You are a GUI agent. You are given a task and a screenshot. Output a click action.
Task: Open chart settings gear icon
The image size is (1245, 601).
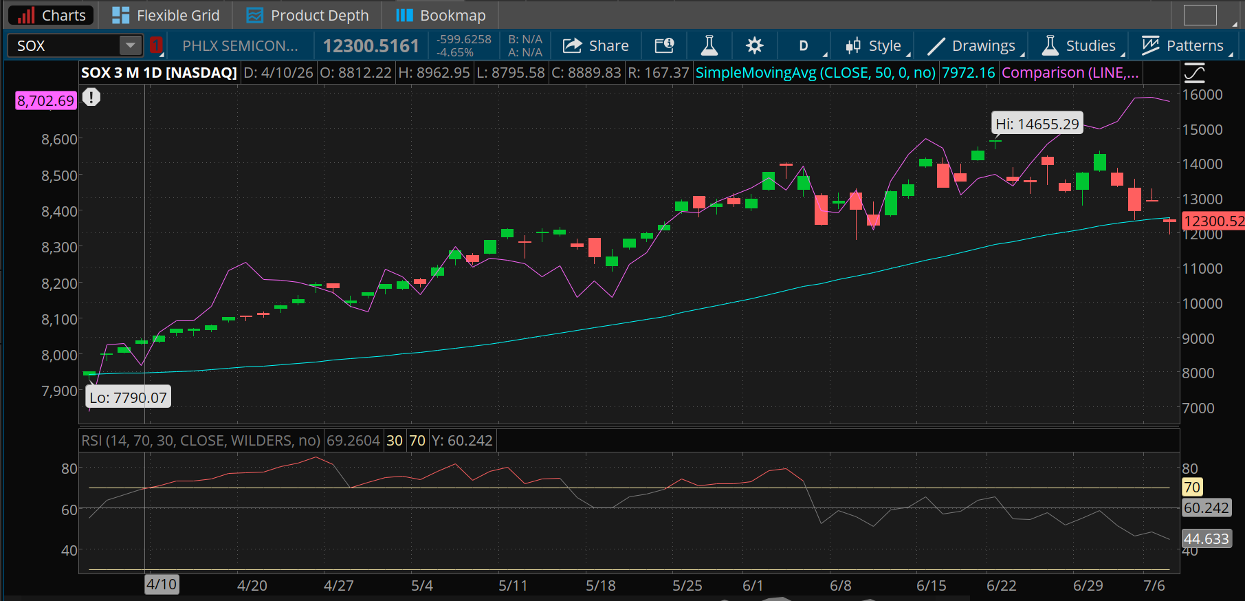754,46
